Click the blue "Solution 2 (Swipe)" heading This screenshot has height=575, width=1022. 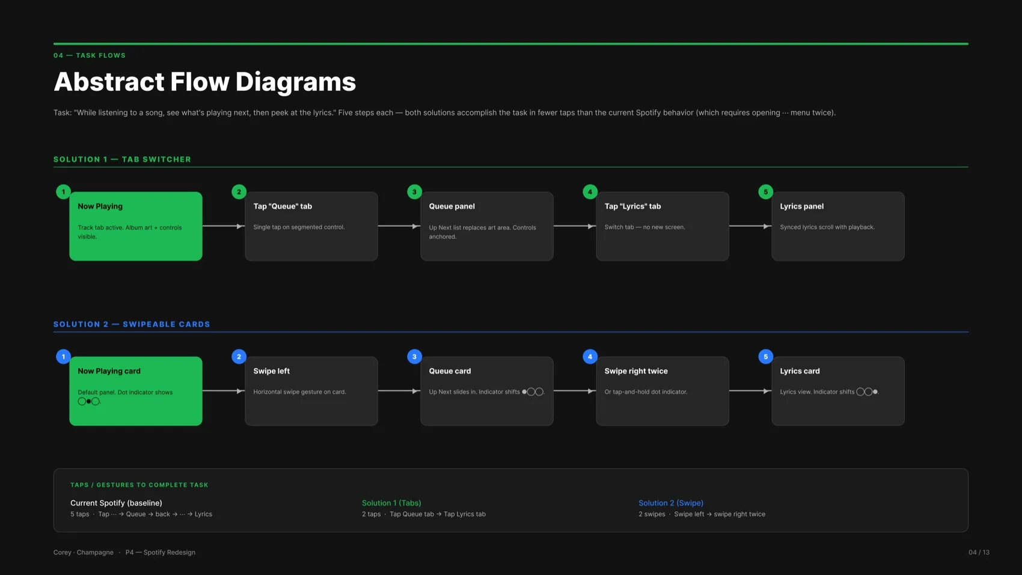coord(671,503)
